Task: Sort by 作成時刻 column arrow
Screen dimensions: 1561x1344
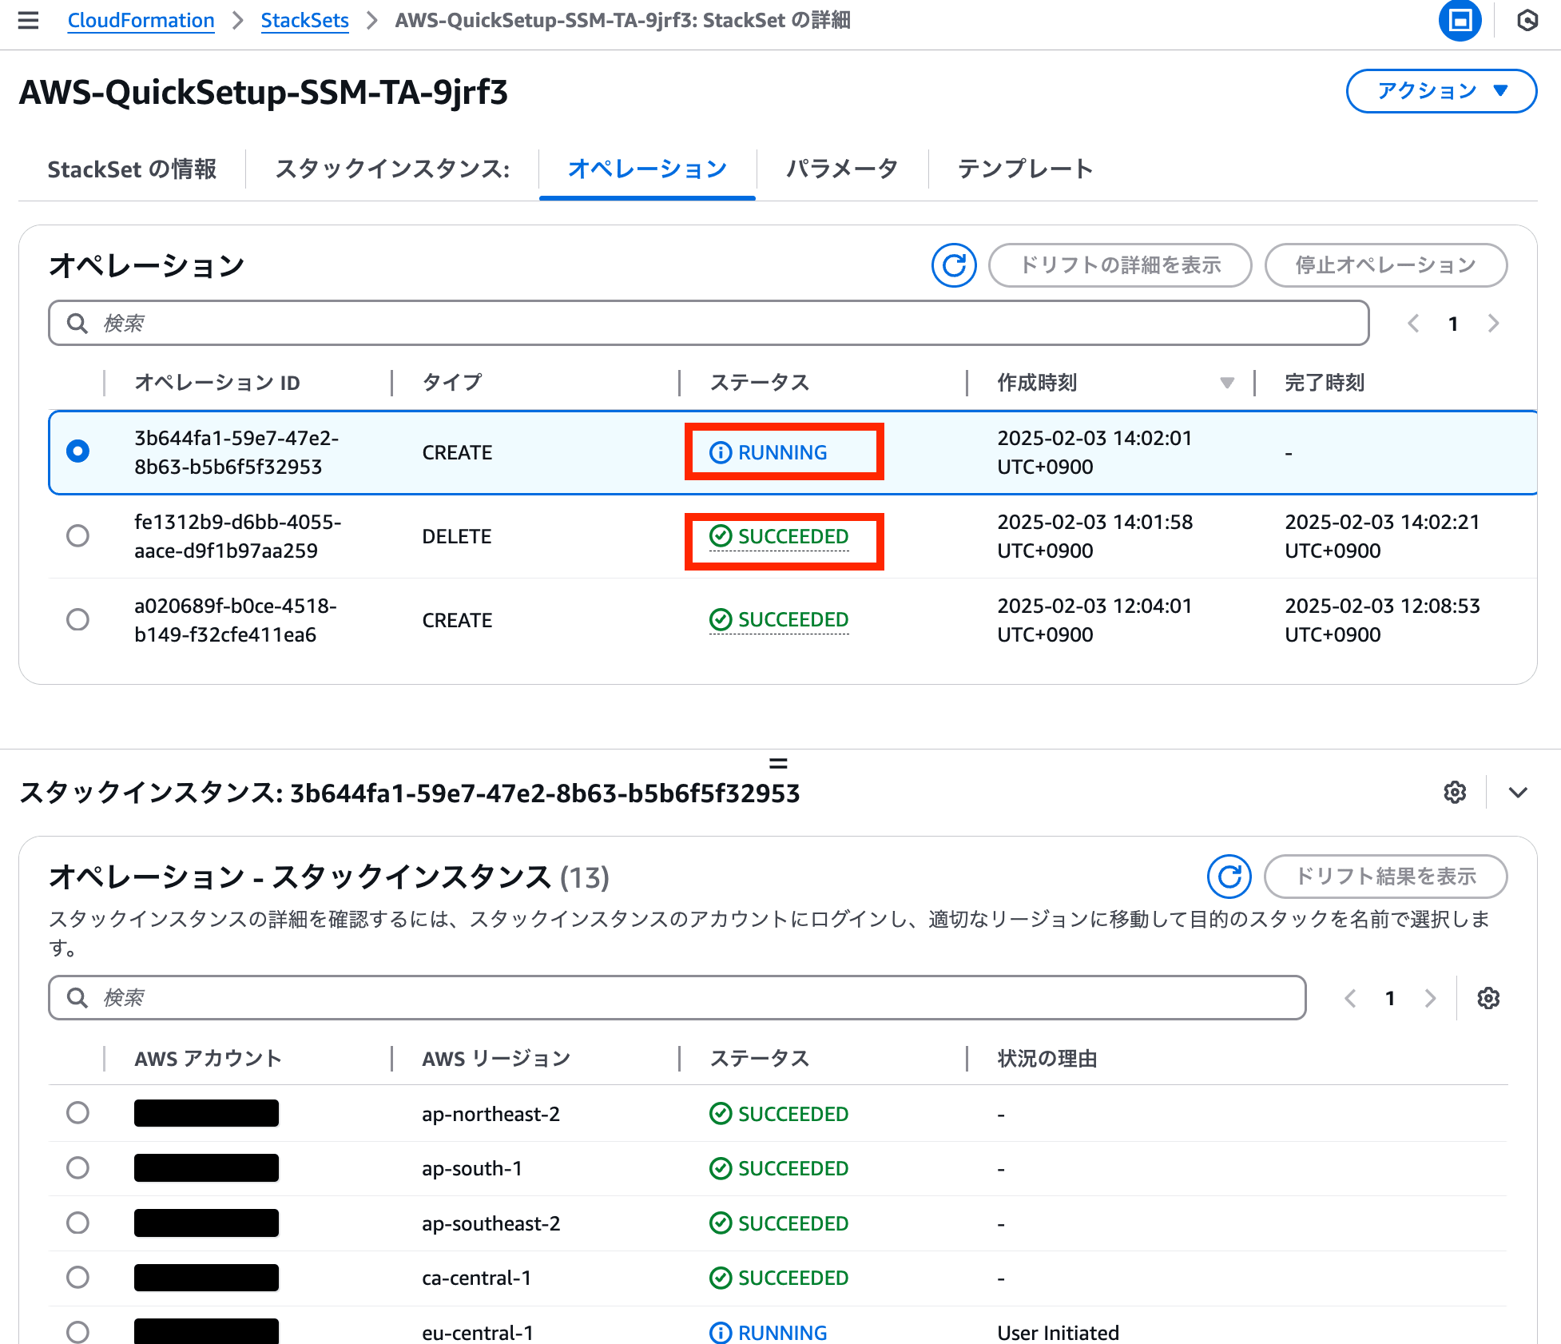Action: (1227, 383)
